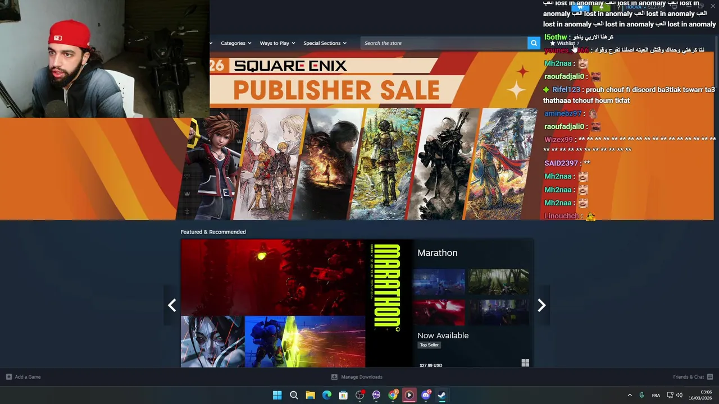
Task: Open Microsoft Edge from the taskbar
Action: click(x=327, y=395)
